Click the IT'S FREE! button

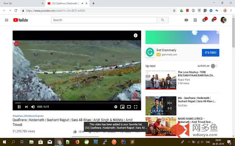(210, 53)
